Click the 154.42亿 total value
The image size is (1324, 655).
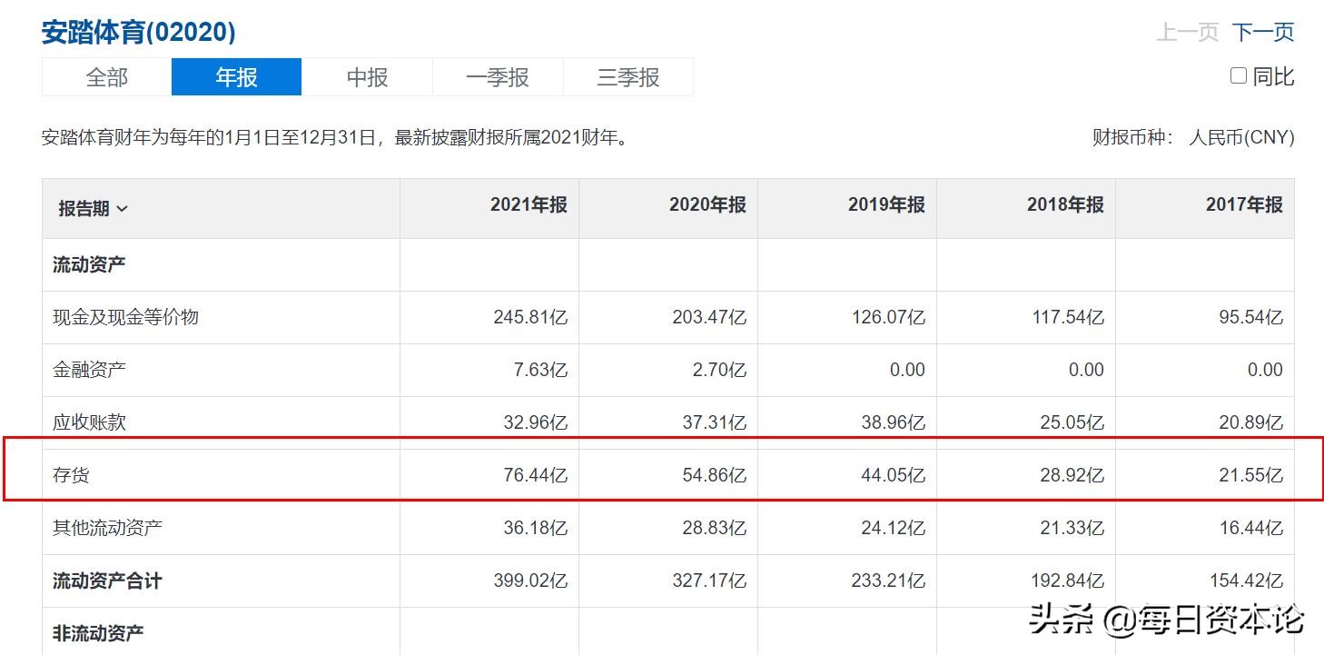[1246, 581]
